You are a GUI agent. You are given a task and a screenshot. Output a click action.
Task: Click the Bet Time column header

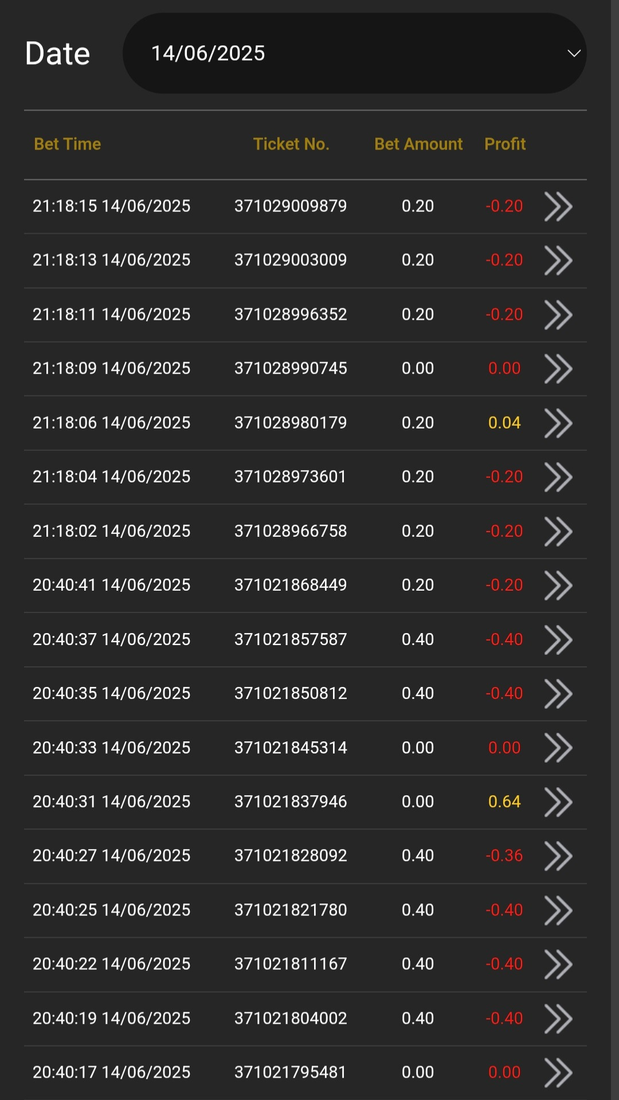click(68, 144)
